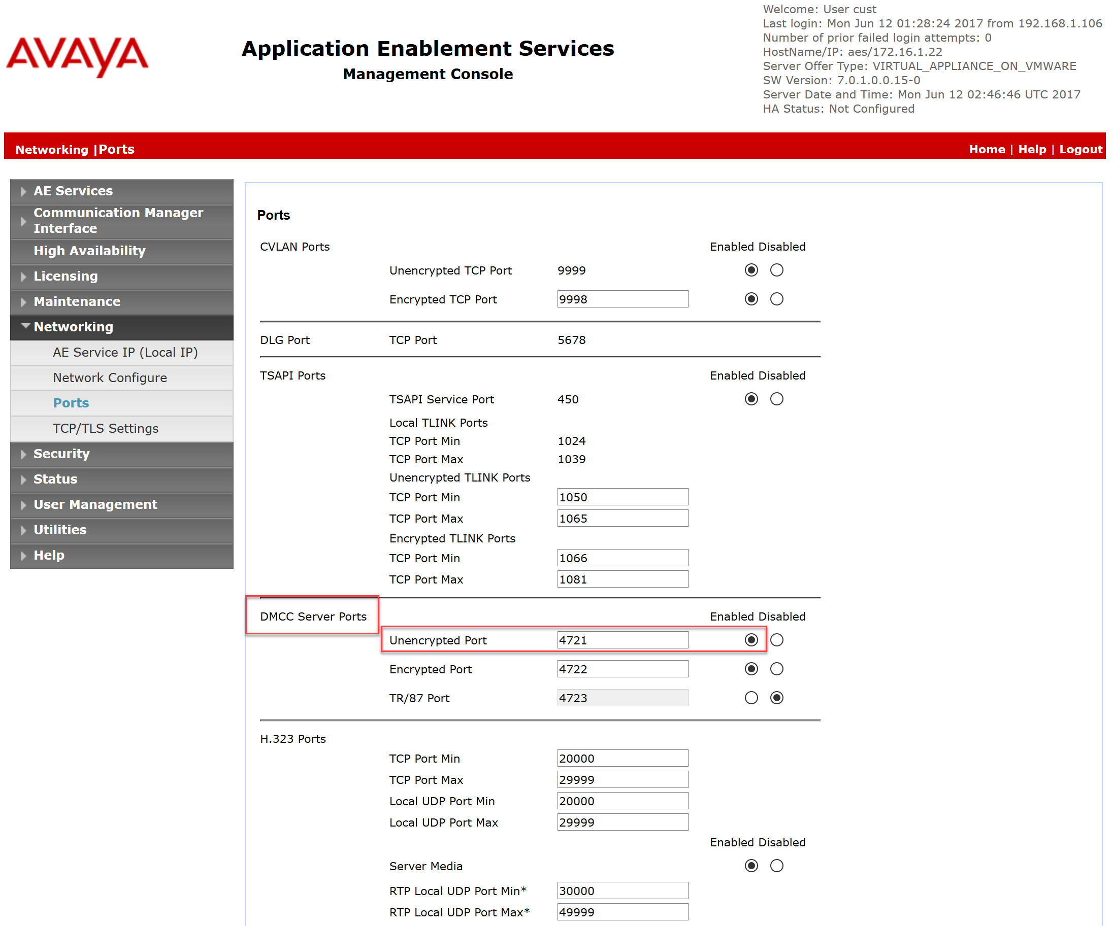Click the Avaya logo
The height and width of the screenshot is (926, 1113).
77,57
